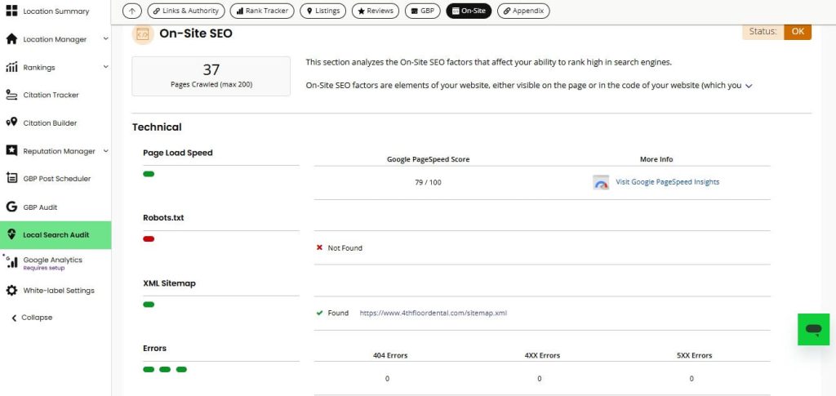836x396 pixels.
Task: Switch to GBP tab
Action: 422,11
